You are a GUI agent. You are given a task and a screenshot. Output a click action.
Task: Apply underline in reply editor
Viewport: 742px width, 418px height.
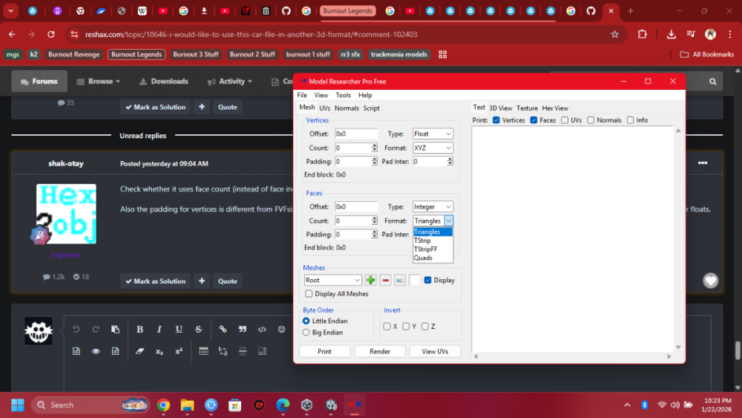[179, 330]
